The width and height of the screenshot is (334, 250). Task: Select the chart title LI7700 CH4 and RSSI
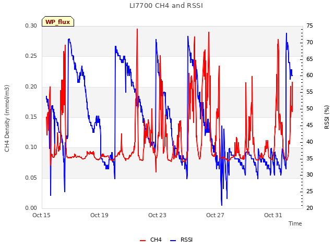pyautogui.click(x=166, y=6)
